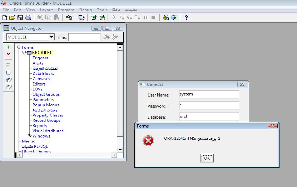297x187 pixels.
Task: Click the Expand All icon in sidebar
Action: [9, 80]
